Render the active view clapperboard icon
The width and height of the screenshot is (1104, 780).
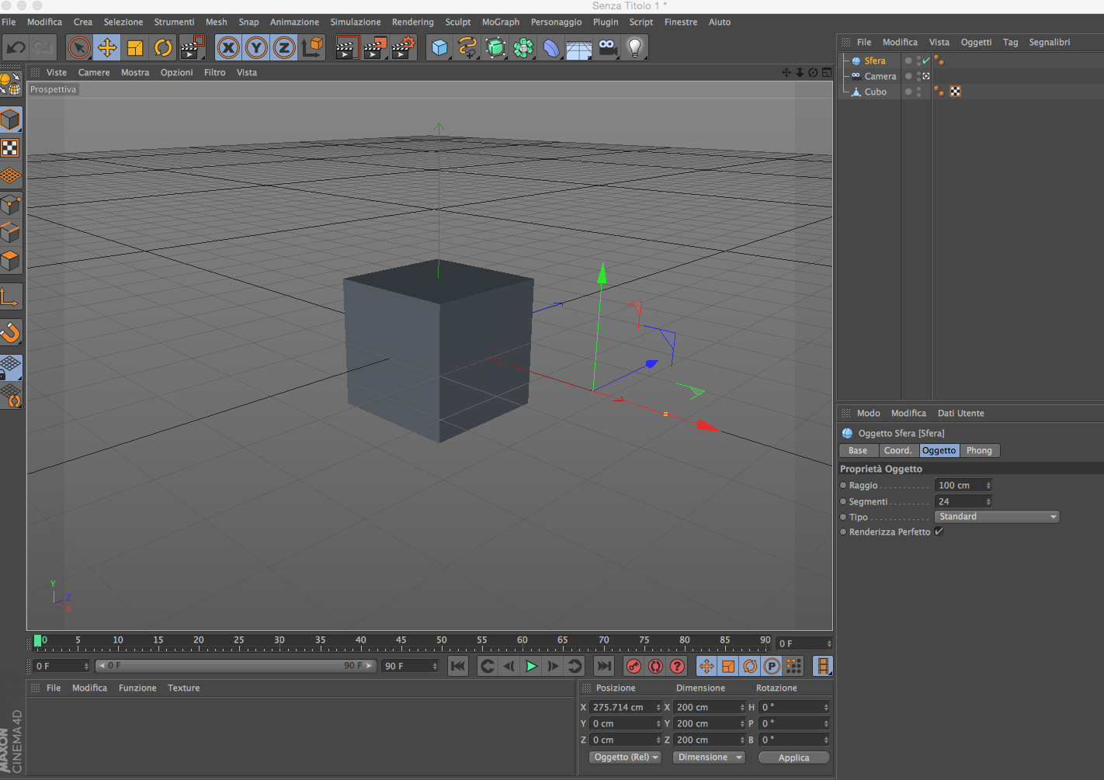coord(346,48)
